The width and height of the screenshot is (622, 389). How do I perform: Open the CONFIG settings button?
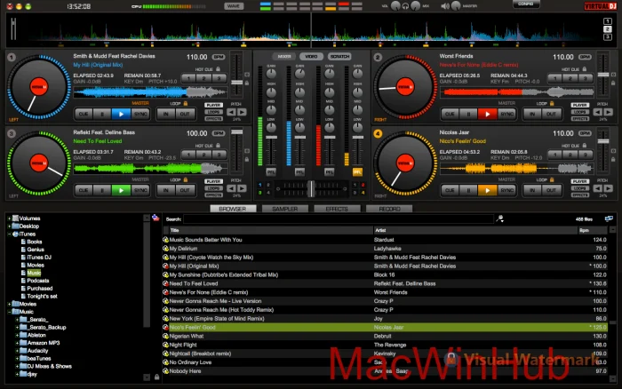pyautogui.click(x=525, y=4)
